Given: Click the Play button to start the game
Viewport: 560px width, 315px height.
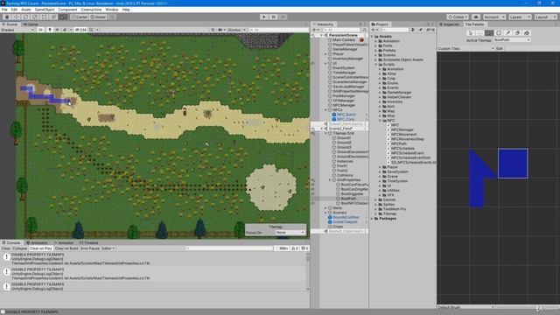Looking at the screenshot, I should coord(264,17).
